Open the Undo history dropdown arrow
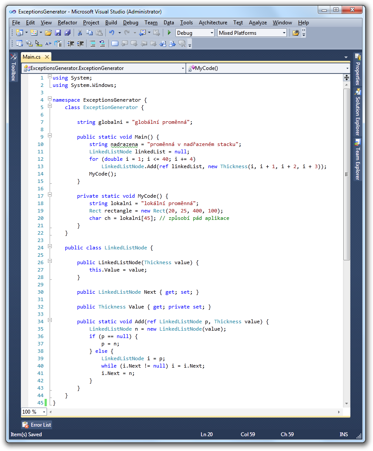The width and height of the screenshot is (373, 451). pyautogui.click(x=120, y=33)
